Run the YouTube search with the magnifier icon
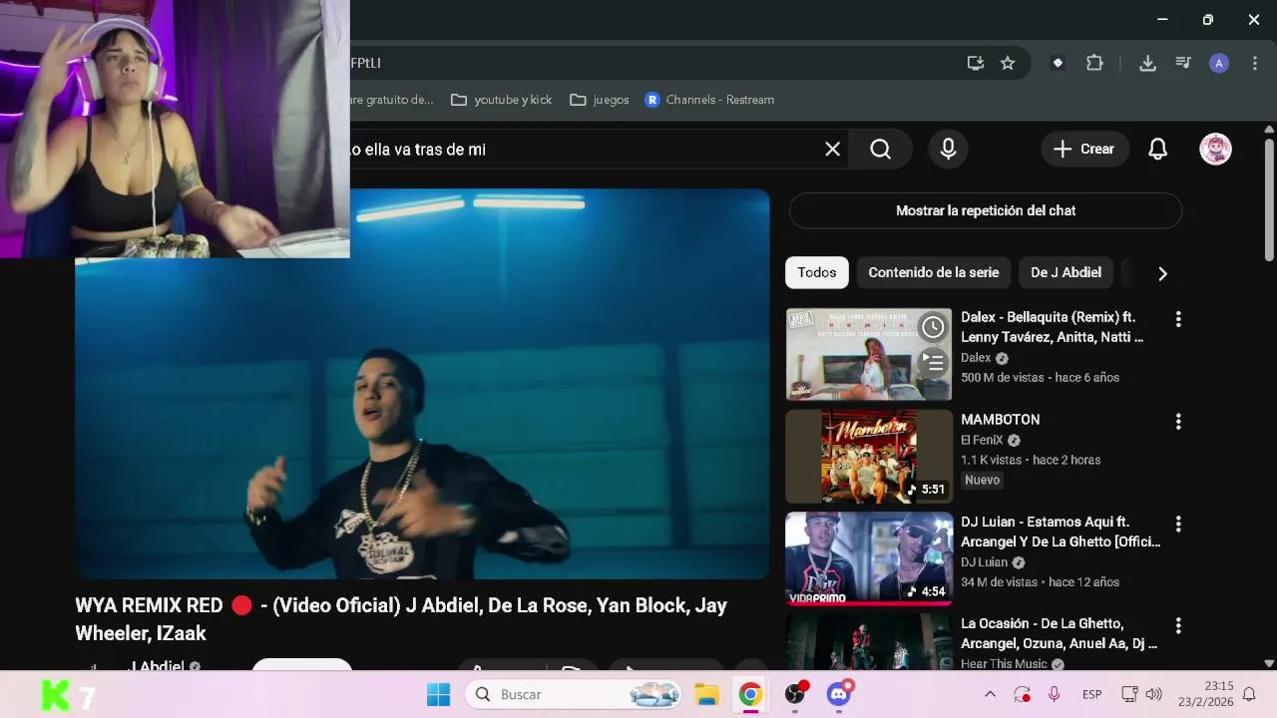This screenshot has height=718, width=1277. [x=880, y=150]
